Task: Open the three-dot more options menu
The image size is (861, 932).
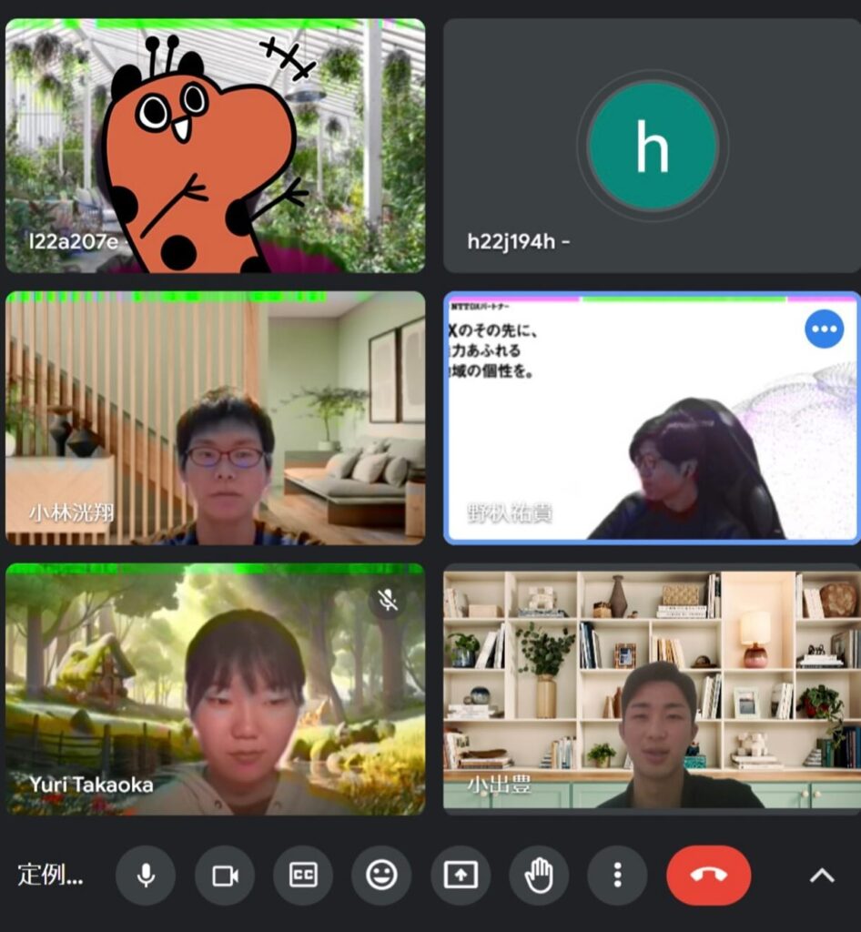Action: (617, 875)
